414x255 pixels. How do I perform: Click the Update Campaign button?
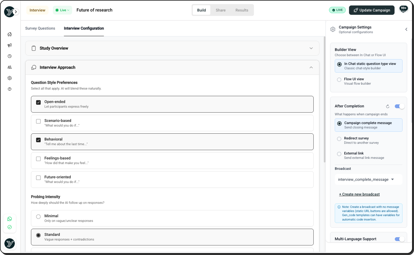(x=372, y=10)
